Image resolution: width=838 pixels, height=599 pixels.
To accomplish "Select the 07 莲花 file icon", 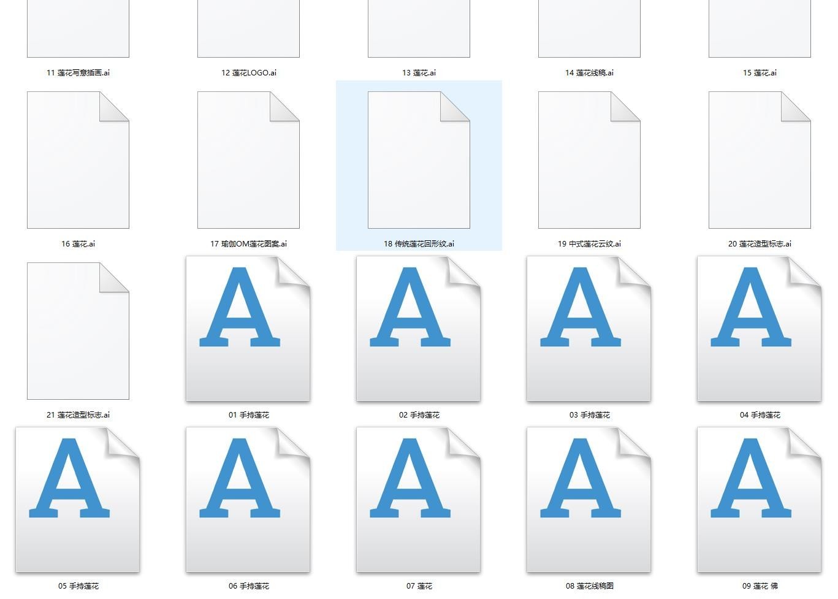I will [x=419, y=500].
